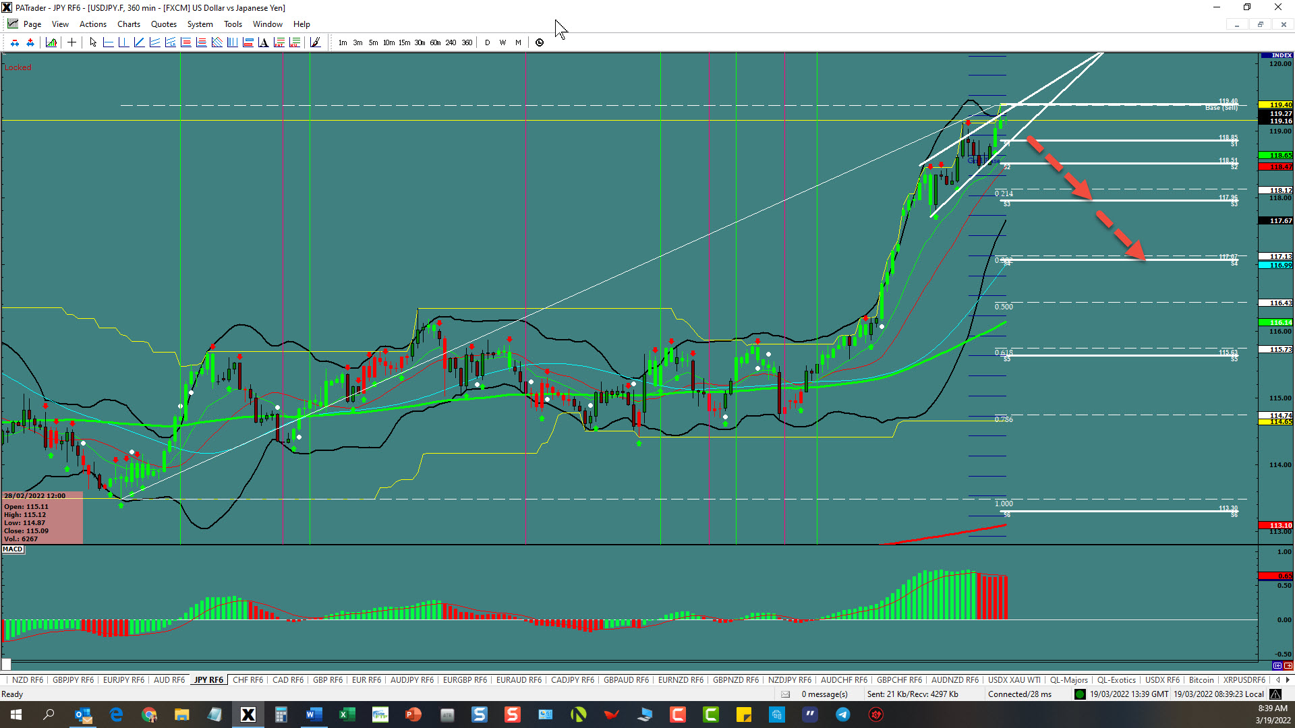This screenshot has height=728, width=1295.
Task: Switch to the USDX XAU WTI tab
Action: tap(1014, 680)
